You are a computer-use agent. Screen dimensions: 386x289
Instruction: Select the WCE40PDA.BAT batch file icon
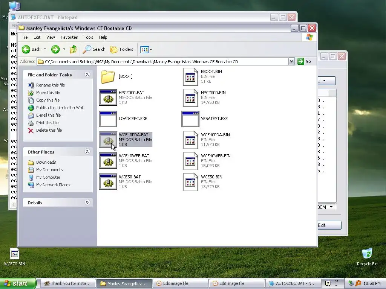coord(108,140)
